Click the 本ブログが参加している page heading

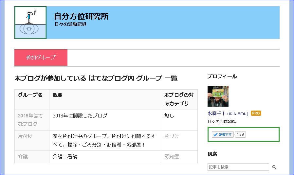pos(96,78)
